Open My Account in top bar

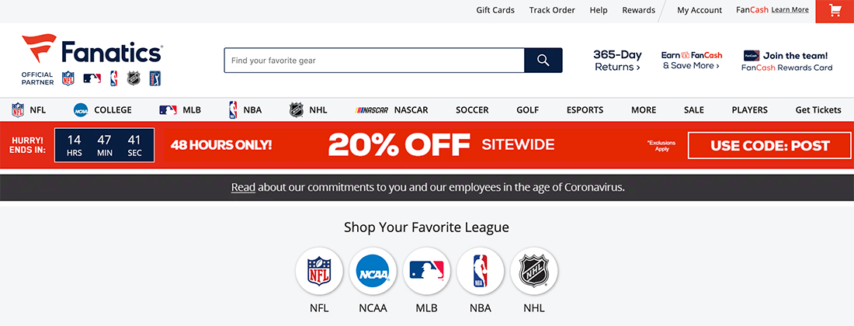coord(700,10)
